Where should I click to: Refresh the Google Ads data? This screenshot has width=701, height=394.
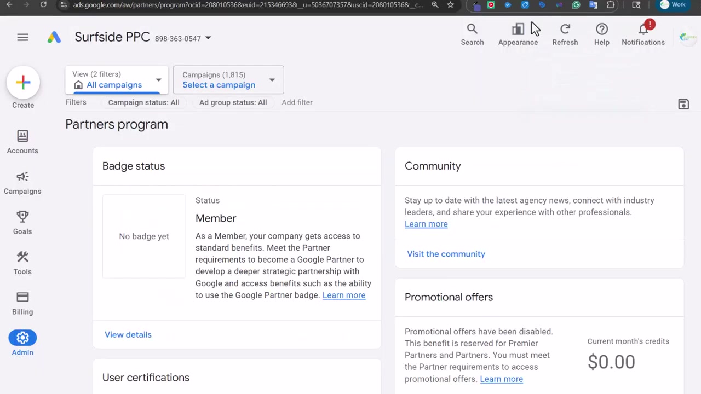565,34
